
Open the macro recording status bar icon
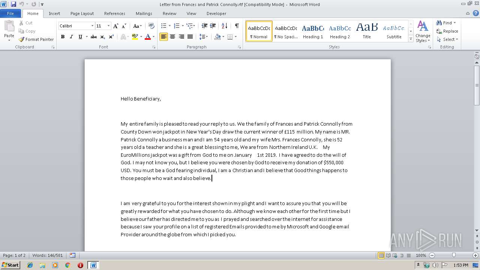72,255
